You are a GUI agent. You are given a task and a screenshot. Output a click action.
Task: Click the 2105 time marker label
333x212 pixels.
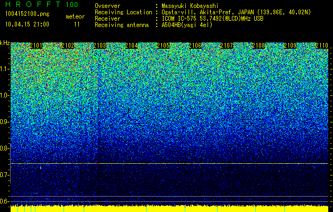[x=163, y=46]
